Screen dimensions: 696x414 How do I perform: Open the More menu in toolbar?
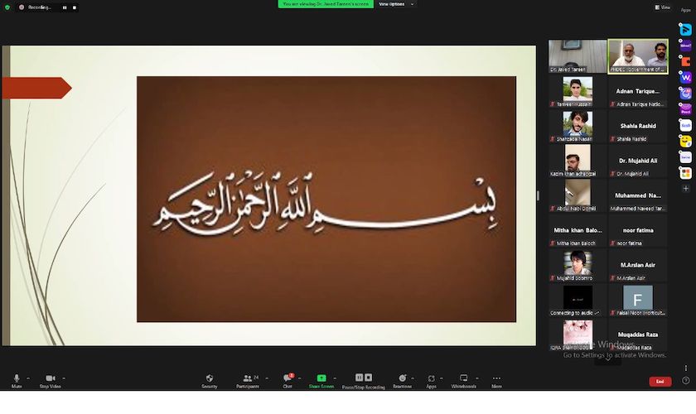pos(496,378)
